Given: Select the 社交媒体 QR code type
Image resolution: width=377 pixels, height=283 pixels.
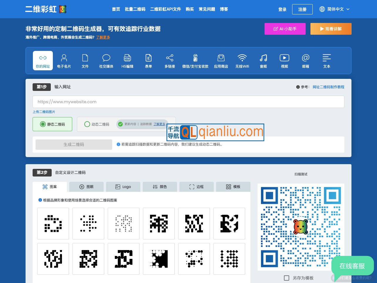Looking at the screenshot, I should pos(106,61).
